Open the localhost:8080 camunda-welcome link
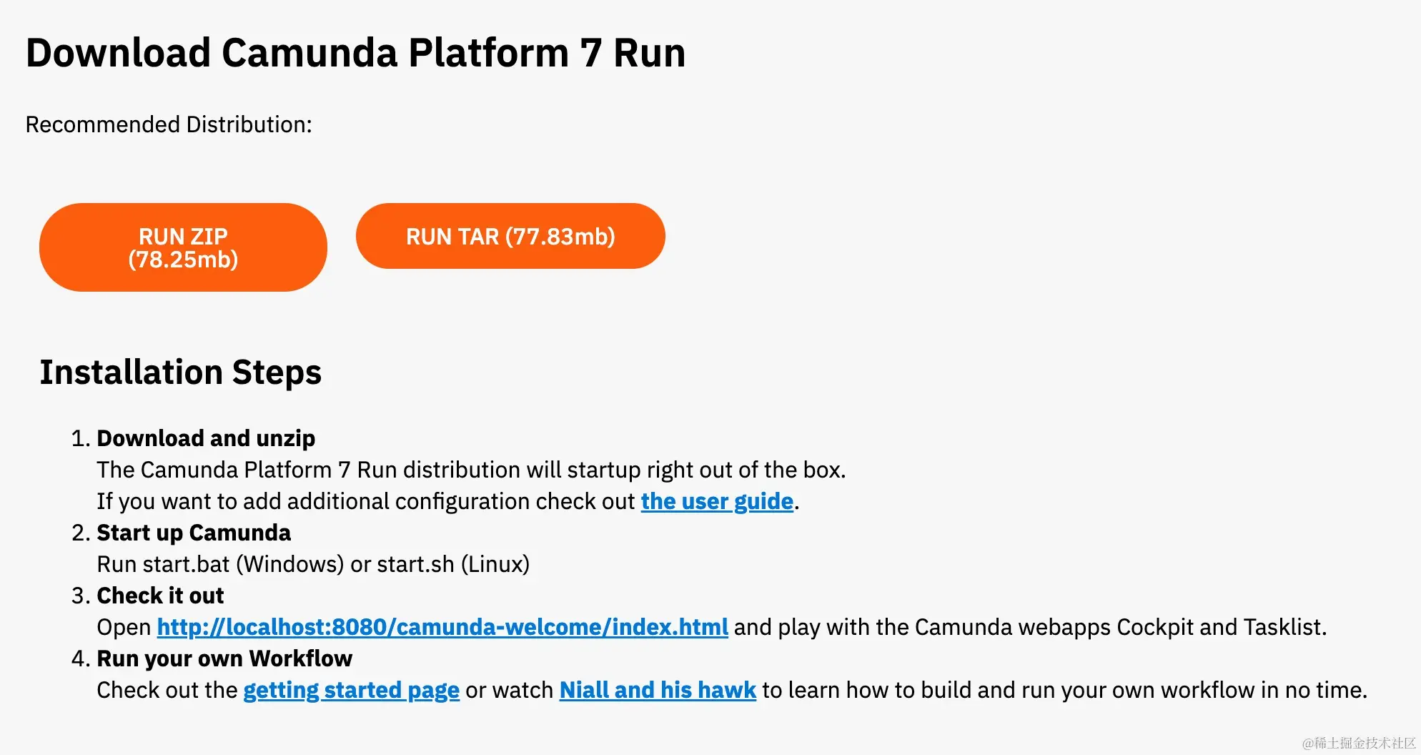The height and width of the screenshot is (755, 1421). [442, 627]
